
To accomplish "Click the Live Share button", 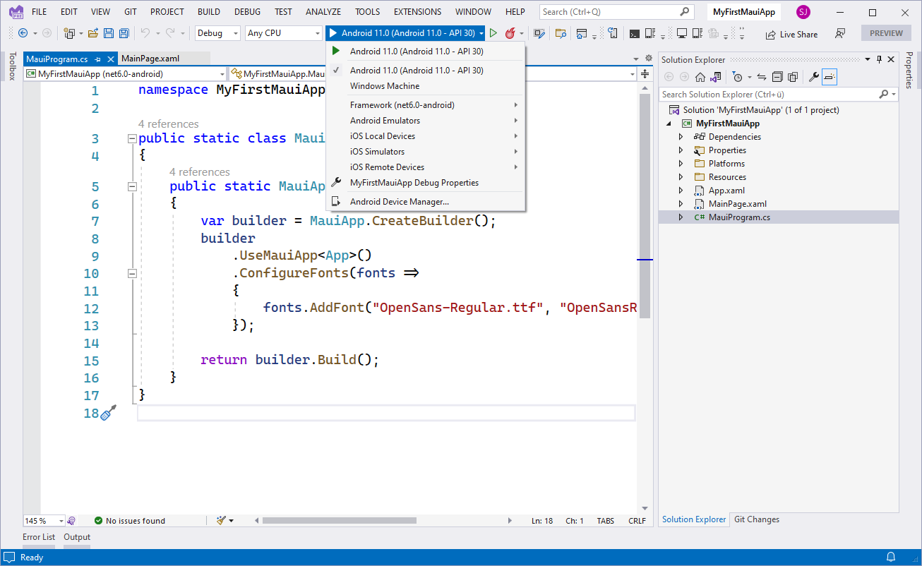I will pos(791,34).
